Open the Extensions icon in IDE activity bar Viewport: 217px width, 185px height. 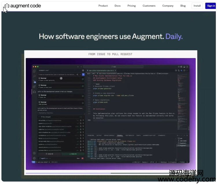tap(34, 86)
